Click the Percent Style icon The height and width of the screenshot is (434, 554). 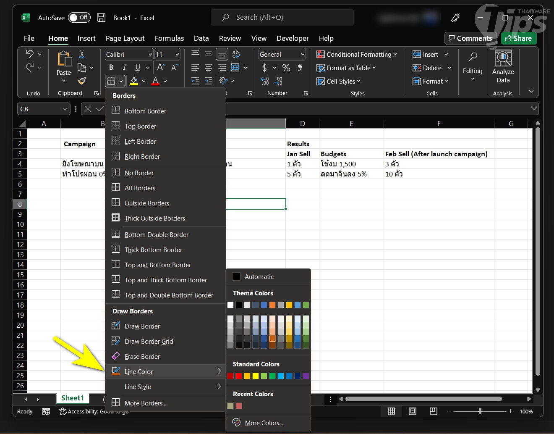(286, 68)
